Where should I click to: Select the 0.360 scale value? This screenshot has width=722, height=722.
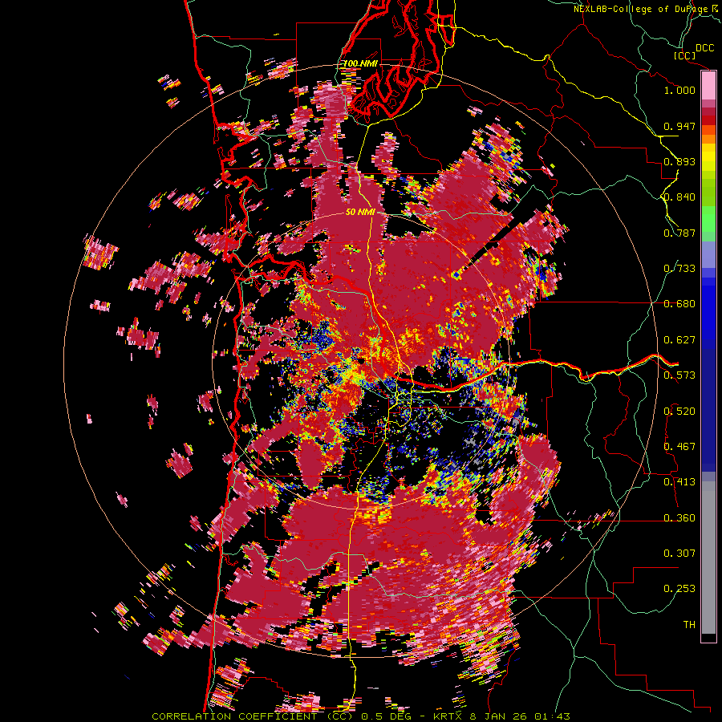click(x=679, y=518)
